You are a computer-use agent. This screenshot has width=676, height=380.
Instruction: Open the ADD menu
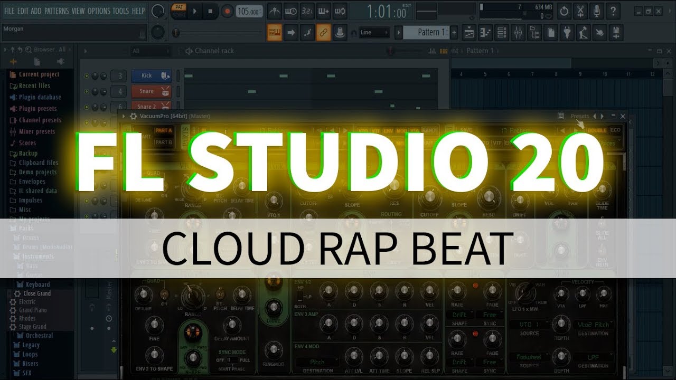tap(36, 11)
